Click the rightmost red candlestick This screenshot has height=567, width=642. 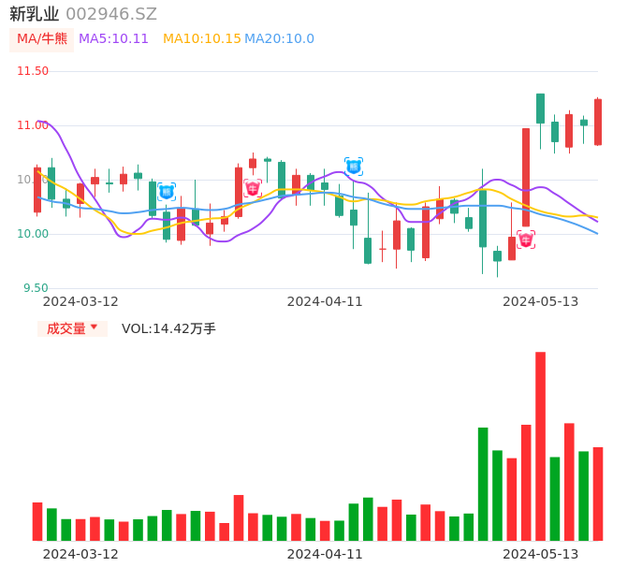click(598, 122)
